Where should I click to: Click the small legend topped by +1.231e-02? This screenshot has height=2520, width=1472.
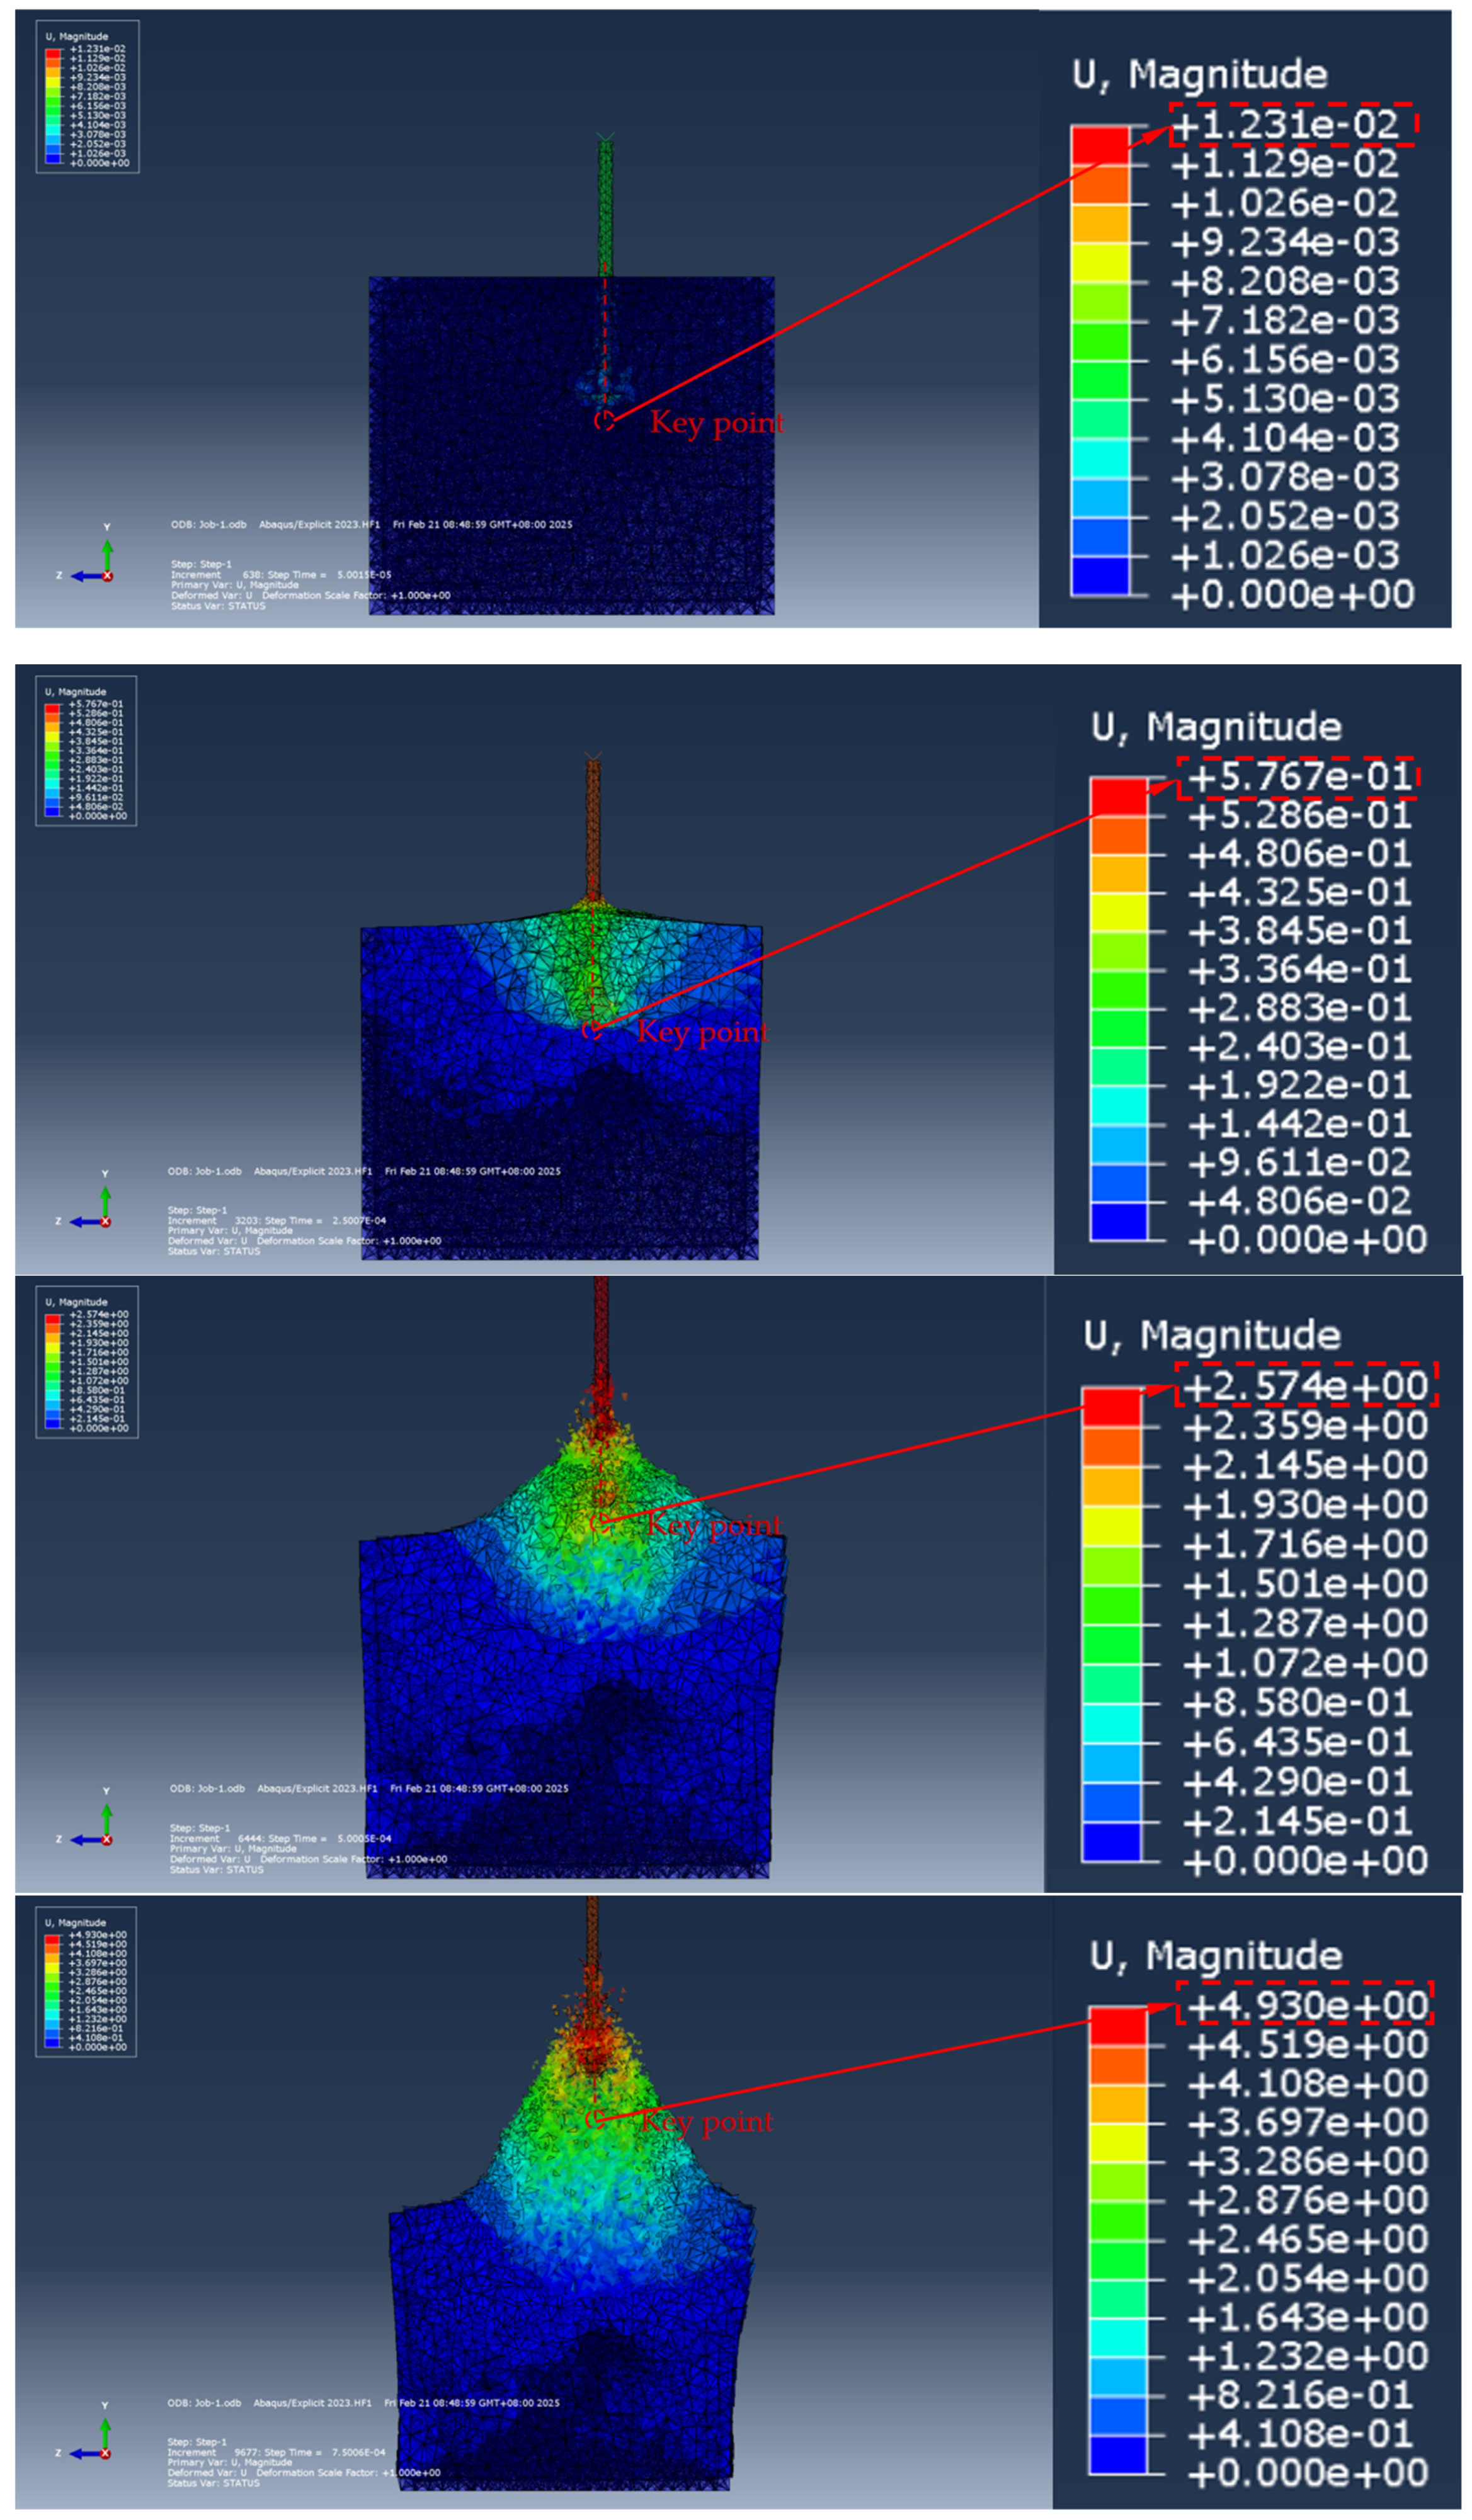pos(87,98)
